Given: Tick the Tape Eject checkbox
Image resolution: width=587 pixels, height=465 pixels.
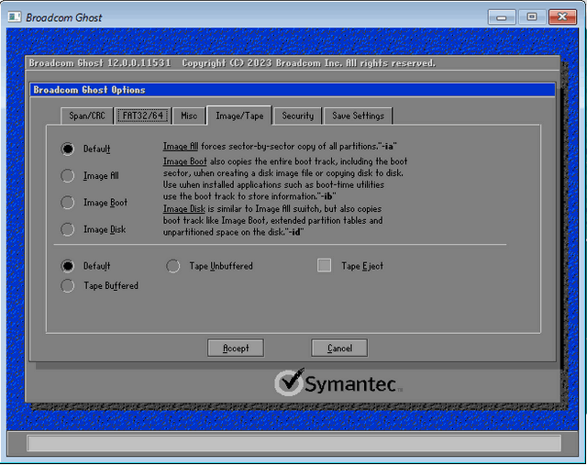Looking at the screenshot, I should (x=324, y=265).
